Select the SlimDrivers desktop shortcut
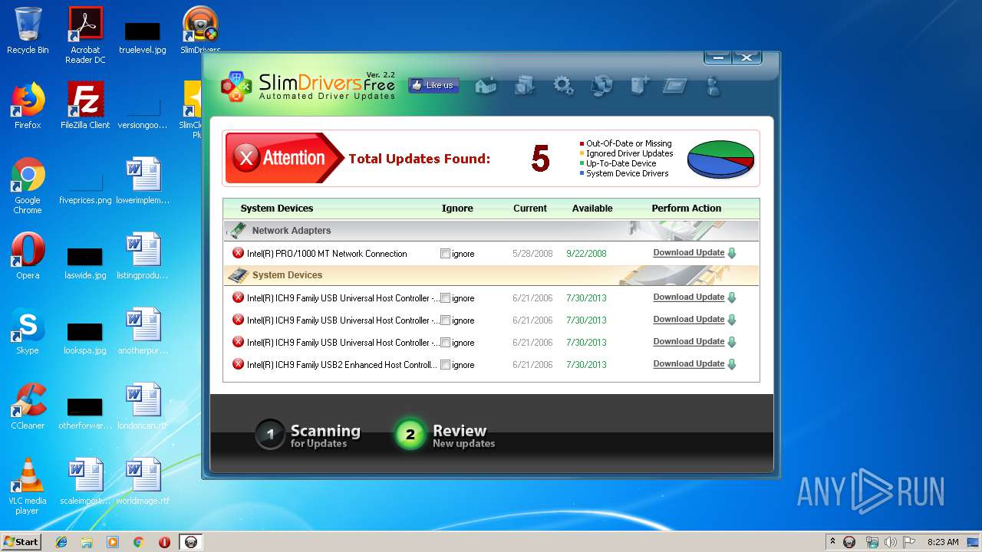 coord(200,31)
